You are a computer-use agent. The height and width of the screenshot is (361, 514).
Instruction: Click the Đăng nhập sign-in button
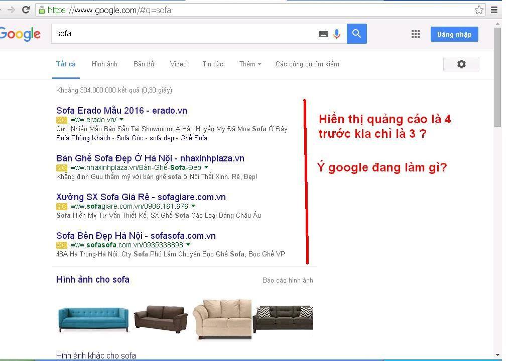click(x=454, y=35)
